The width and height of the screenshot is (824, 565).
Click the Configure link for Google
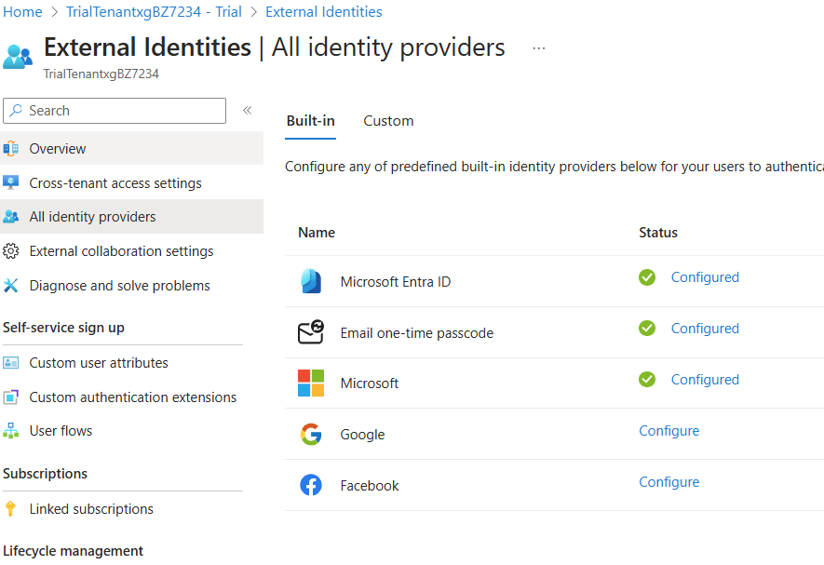tap(669, 431)
